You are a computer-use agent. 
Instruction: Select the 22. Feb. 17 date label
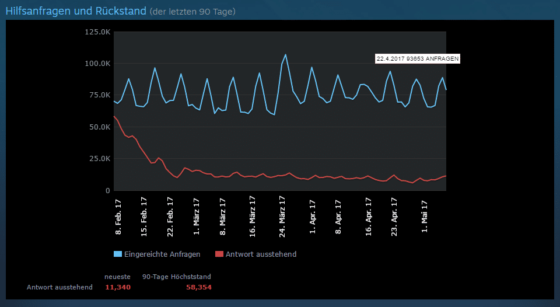point(170,215)
